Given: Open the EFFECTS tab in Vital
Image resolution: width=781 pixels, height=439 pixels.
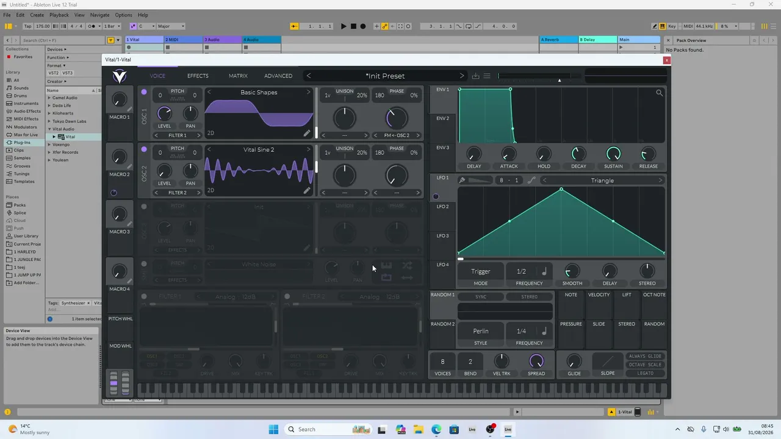Looking at the screenshot, I should pos(198,76).
